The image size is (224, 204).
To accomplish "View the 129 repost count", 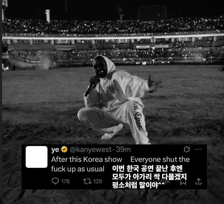I will click(x=98, y=181).
